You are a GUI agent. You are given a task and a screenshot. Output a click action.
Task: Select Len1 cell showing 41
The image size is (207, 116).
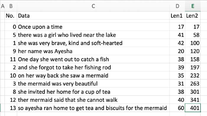pyautogui.click(x=177, y=35)
